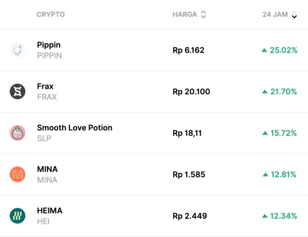Click the orange MINA coin icon
Viewport: 308px width, 237px height.
pos(17,174)
